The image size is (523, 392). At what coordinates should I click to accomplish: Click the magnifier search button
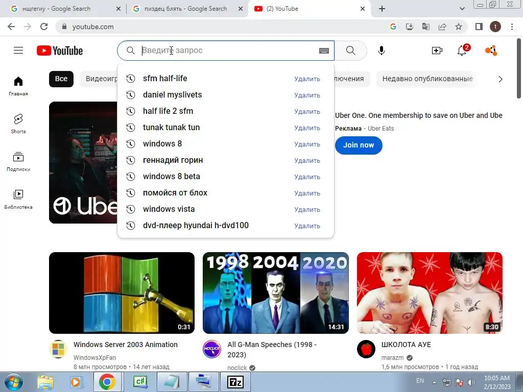pos(350,51)
